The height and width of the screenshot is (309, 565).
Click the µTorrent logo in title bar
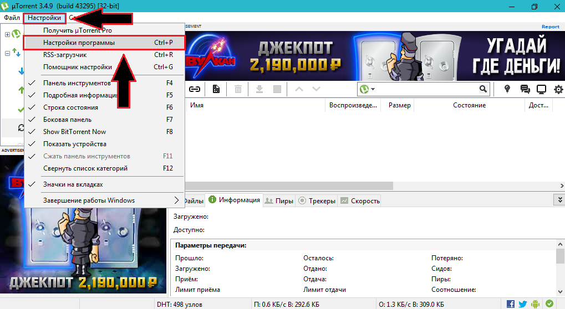click(5, 6)
